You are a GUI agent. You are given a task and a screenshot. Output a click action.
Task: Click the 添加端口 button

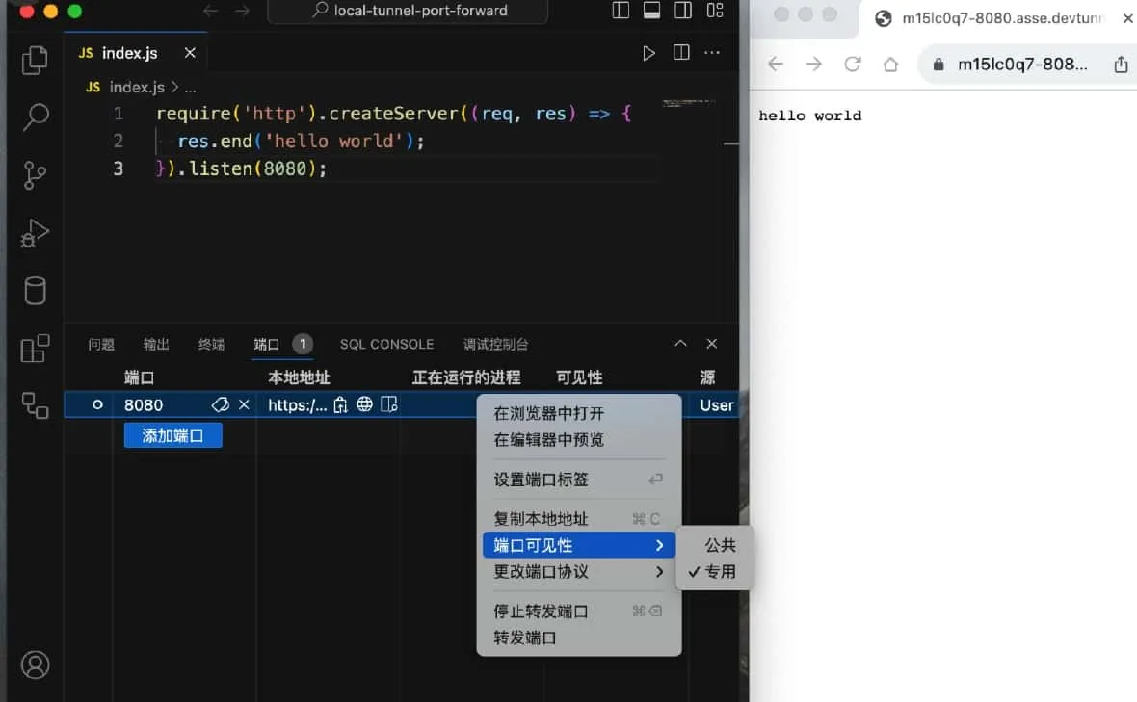(172, 435)
